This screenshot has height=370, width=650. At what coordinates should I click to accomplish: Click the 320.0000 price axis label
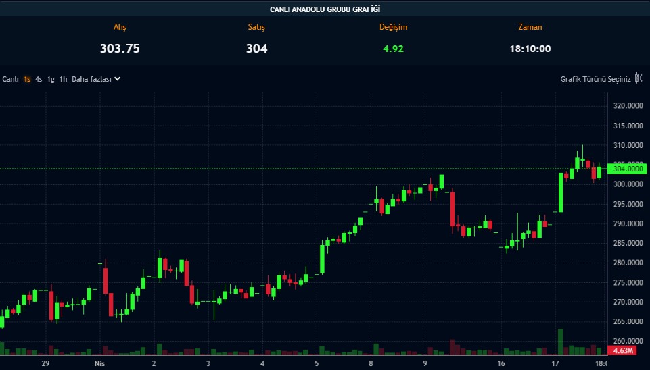pyautogui.click(x=628, y=106)
